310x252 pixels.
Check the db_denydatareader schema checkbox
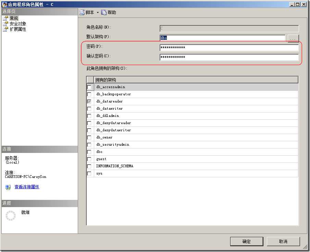[89, 123]
